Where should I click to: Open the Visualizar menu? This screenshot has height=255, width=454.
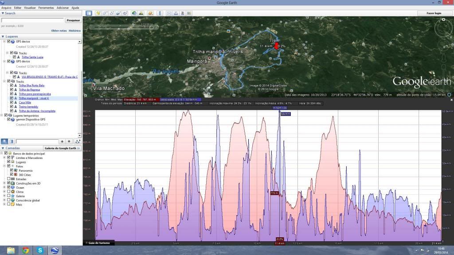click(30, 8)
